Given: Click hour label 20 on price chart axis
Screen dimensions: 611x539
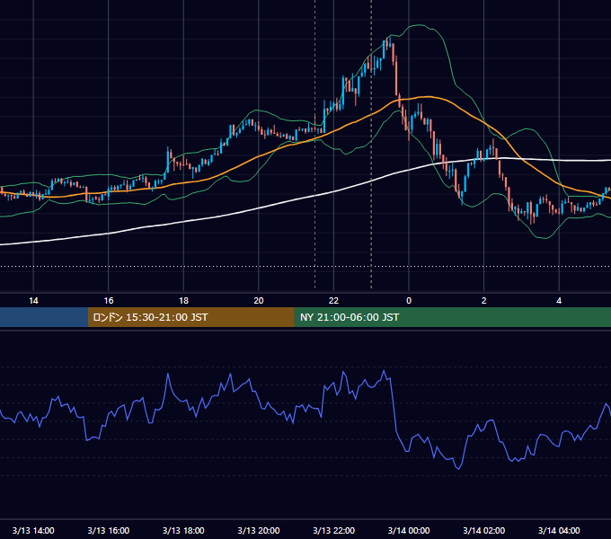Looking at the screenshot, I should (259, 301).
